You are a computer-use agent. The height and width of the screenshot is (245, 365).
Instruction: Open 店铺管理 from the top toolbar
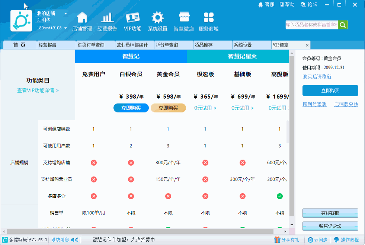click(x=82, y=22)
